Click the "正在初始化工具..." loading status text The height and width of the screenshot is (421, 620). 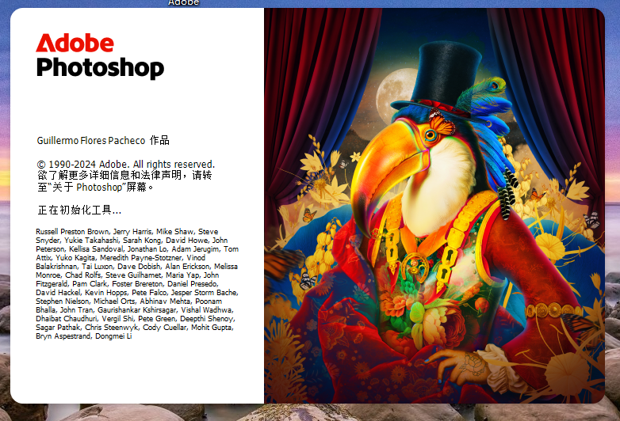[x=79, y=210]
